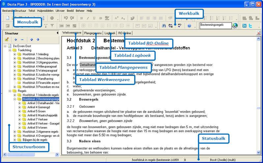Screen dimensions: 263x163
Task: Open Find and Replace (A-B icon)
Action: point(170,26)
